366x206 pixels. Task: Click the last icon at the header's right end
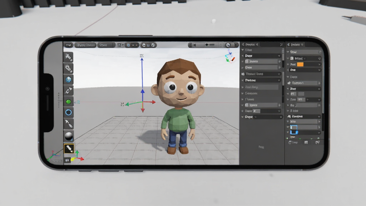pyautogui.click(x=236, y=45)
